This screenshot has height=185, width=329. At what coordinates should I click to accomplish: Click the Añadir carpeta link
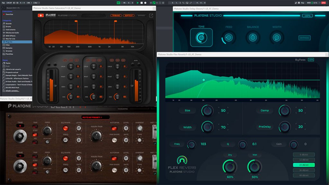(x=12, y=91)
